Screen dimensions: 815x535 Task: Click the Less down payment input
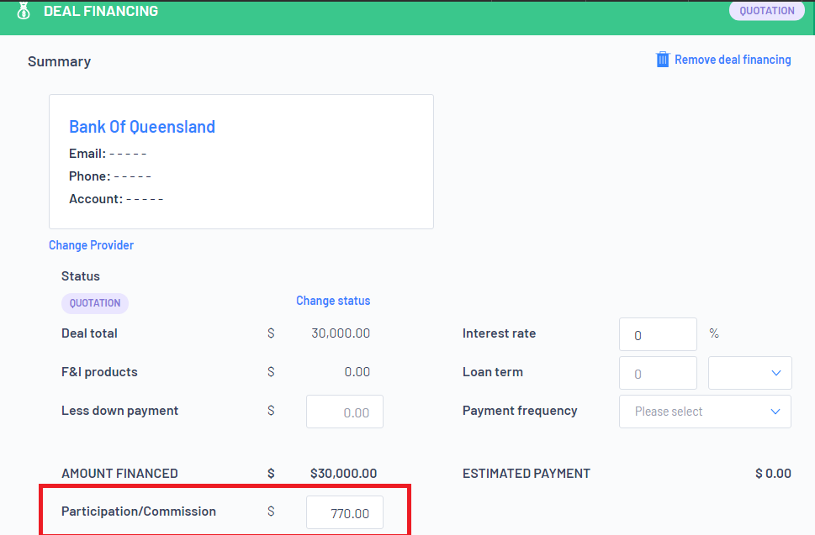[x=344, y=412]
